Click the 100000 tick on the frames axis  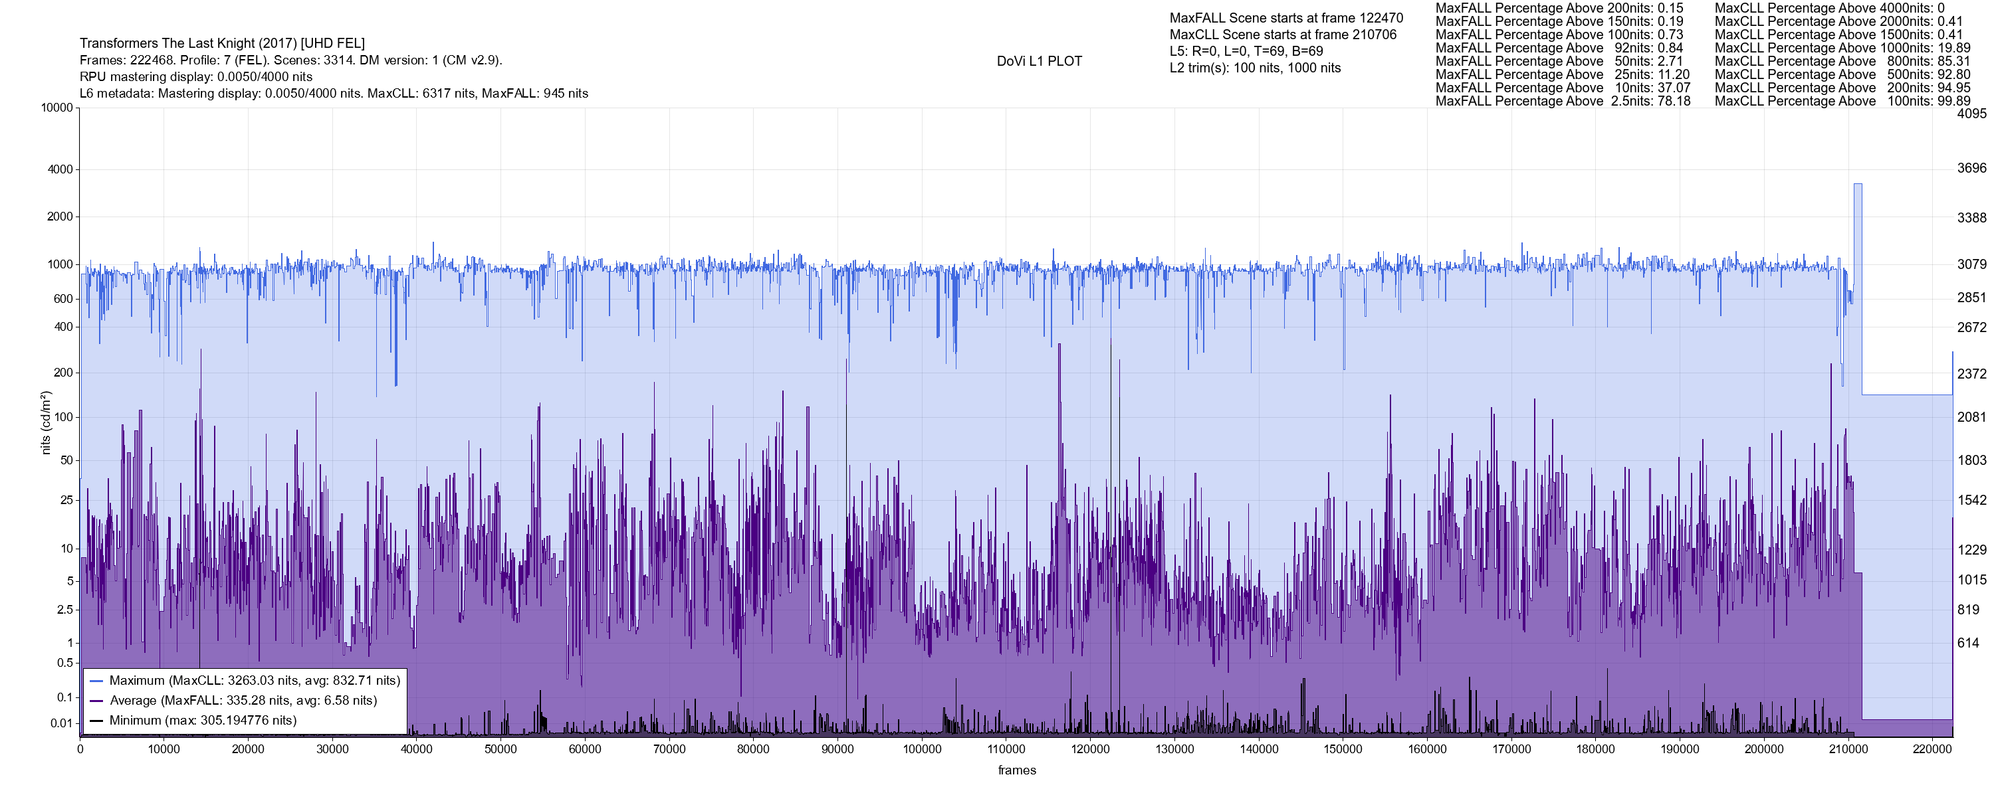pyautogui.click(x=922, y=749)
